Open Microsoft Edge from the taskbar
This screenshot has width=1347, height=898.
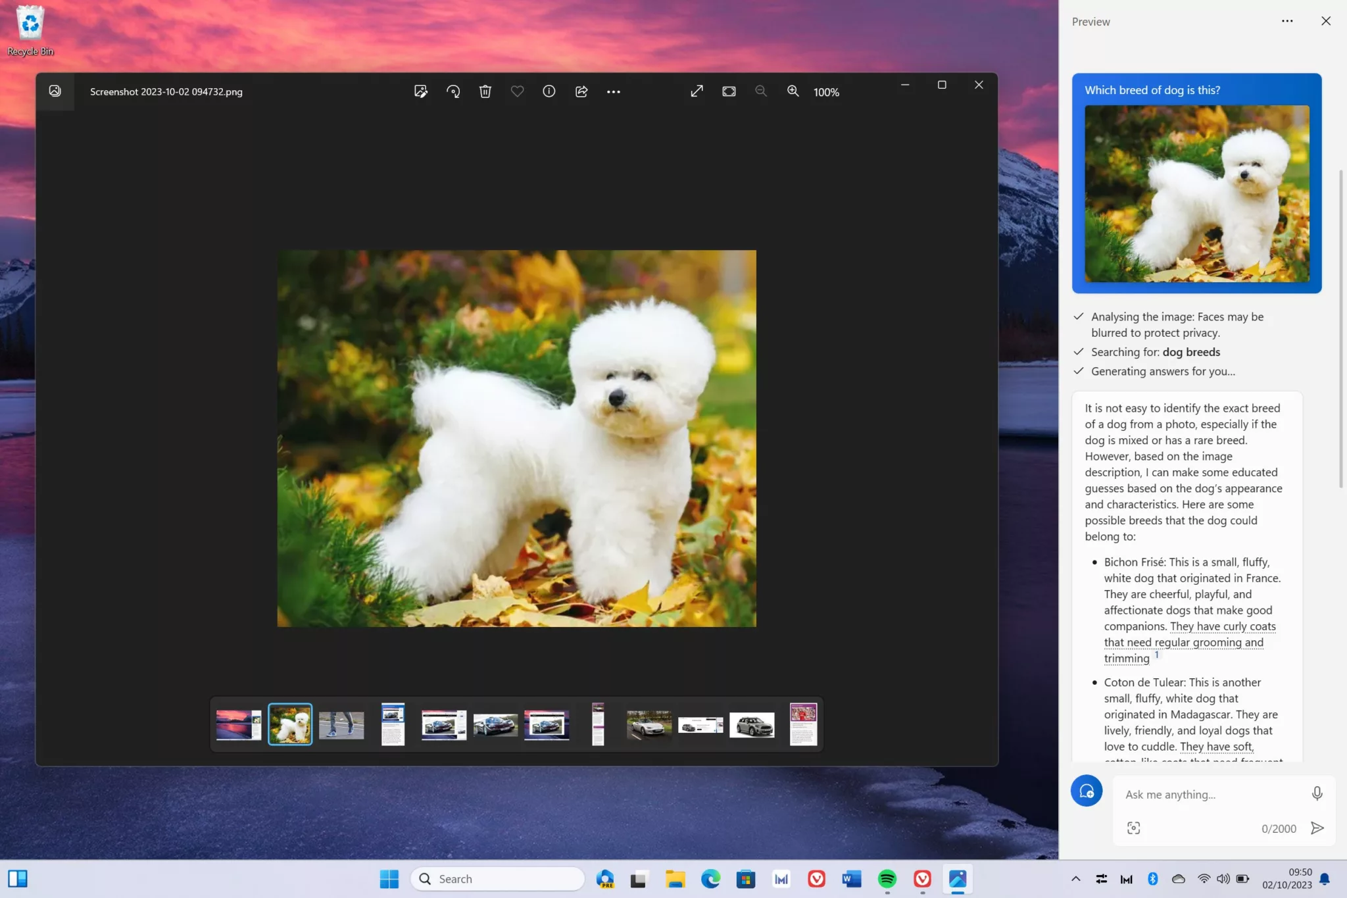click(710, 879)
